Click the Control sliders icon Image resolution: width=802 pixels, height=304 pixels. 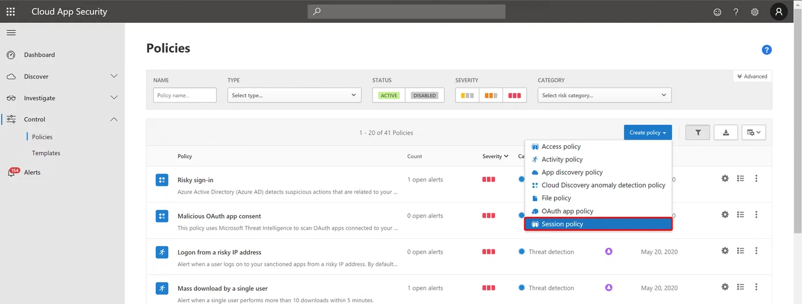click(x=11, y=119)
